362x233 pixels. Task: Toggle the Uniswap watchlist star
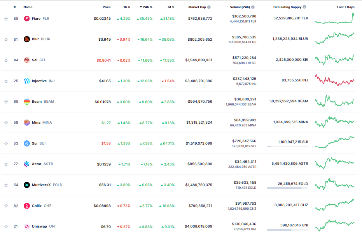[6, 226]
